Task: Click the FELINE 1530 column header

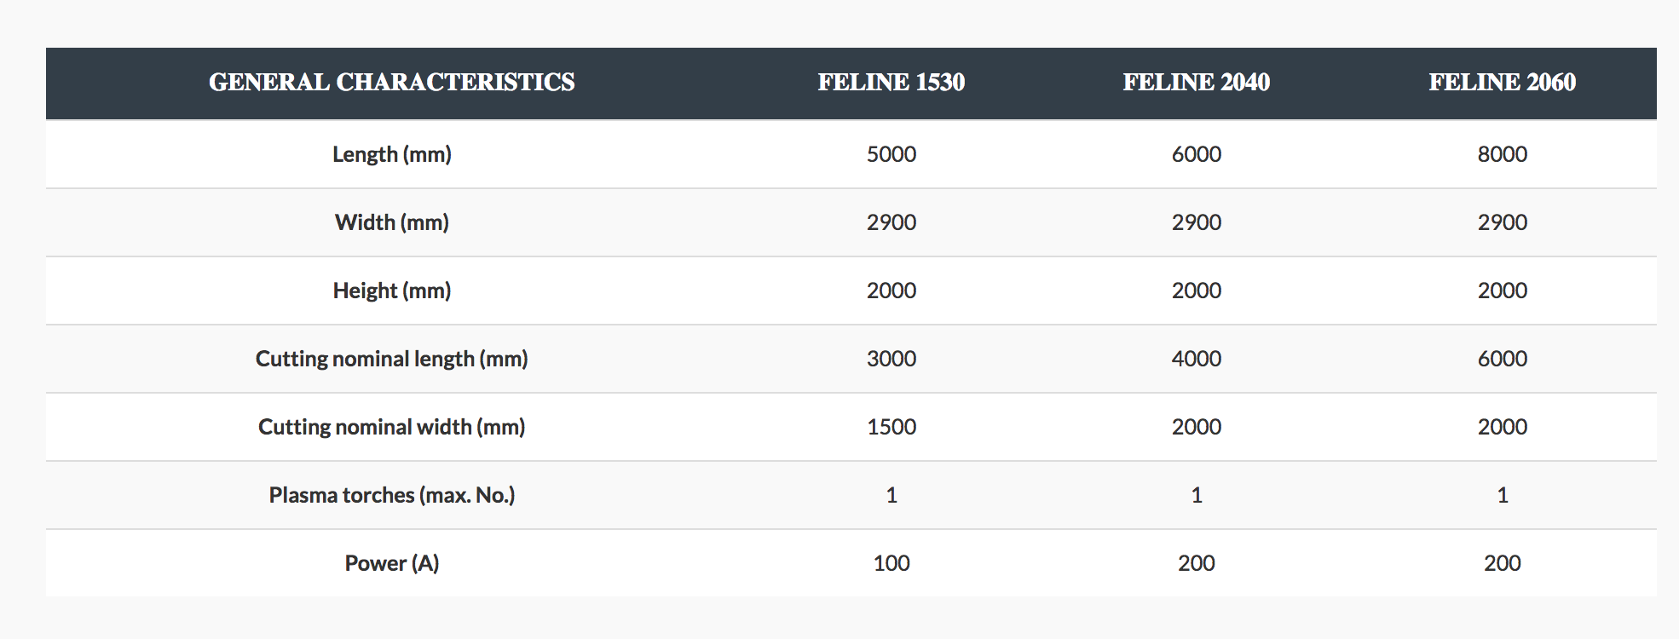Action: (891, 82)
